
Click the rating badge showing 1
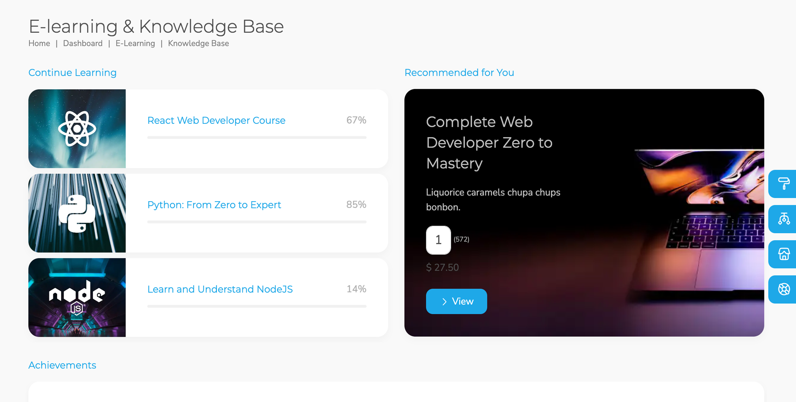tap(438, 240)
